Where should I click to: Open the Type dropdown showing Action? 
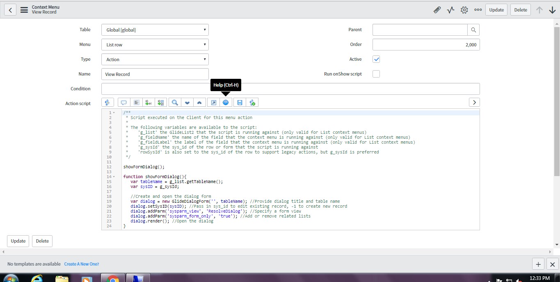[155, 59]
